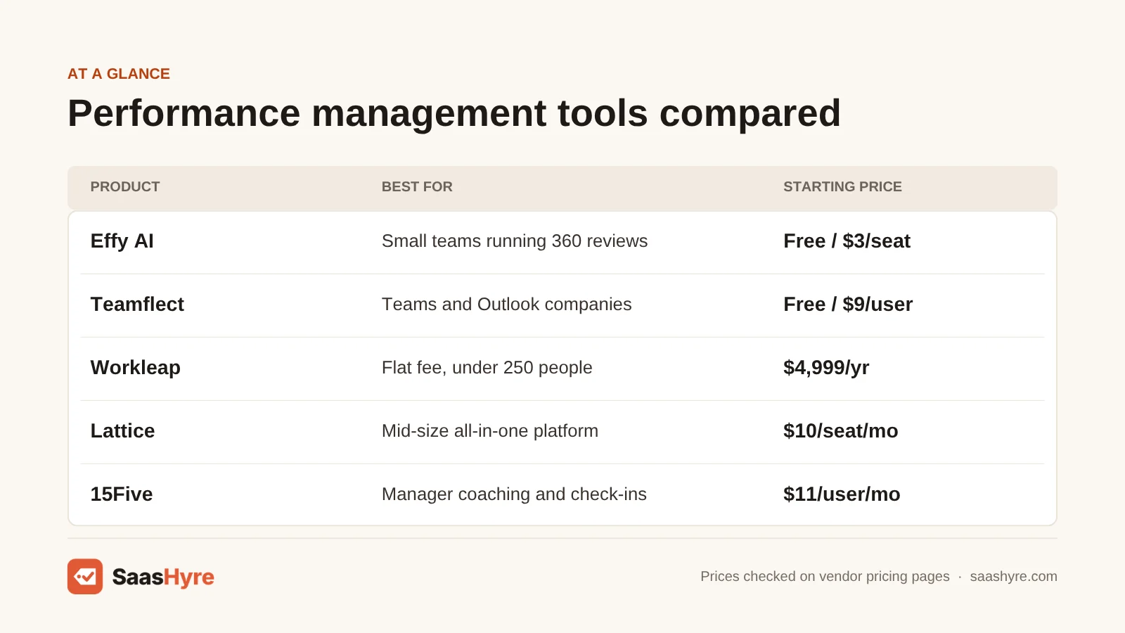Click the 'Free / $9/user' price
The image size is (1125, 633).
coord(848,305)
